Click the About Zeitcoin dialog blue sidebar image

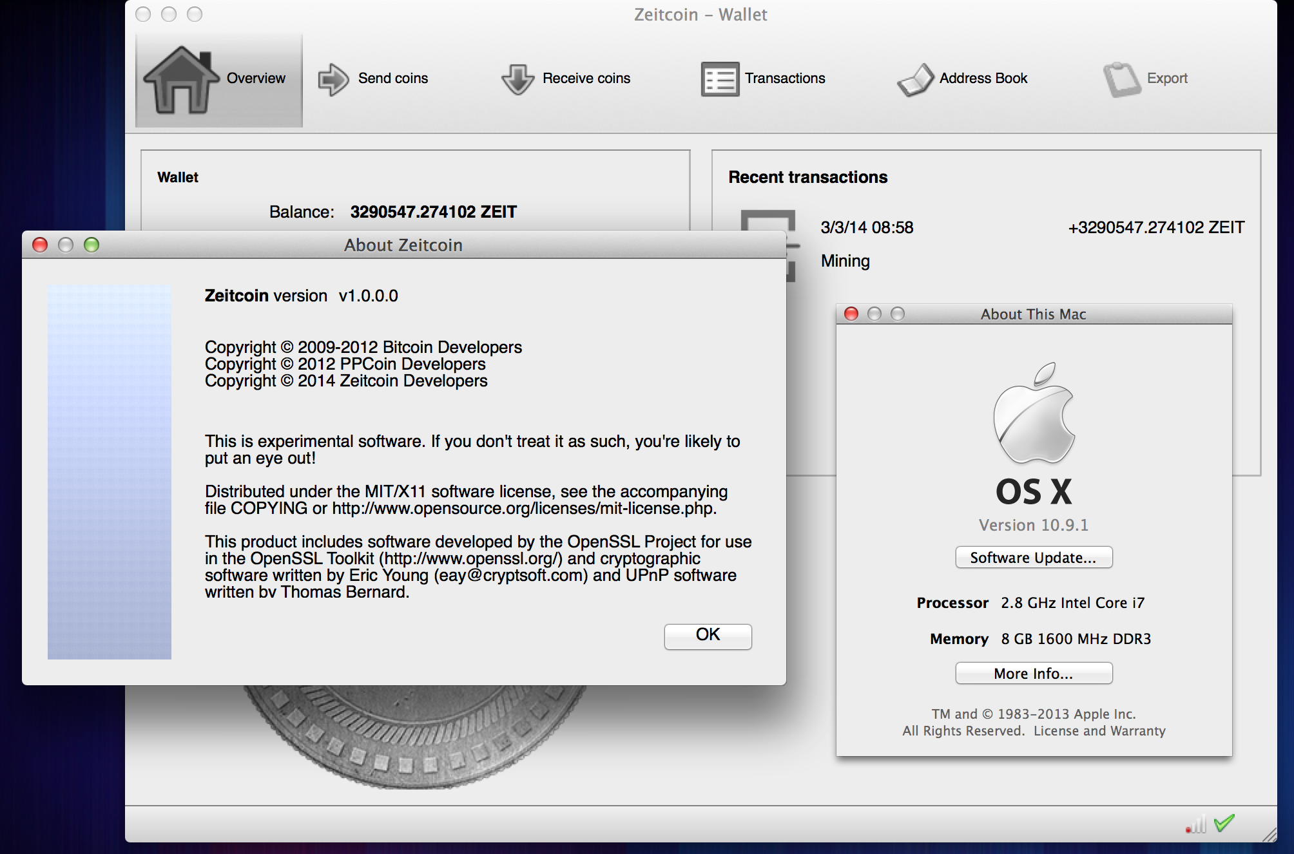click(110, 472)
